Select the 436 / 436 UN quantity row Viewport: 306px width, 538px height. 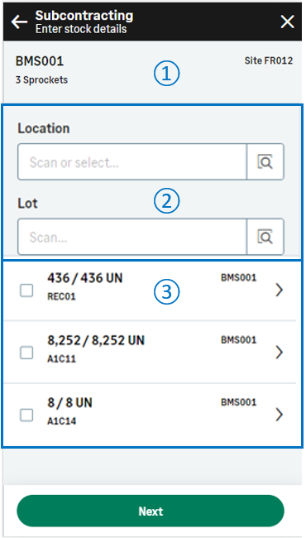tap(153, 291)
